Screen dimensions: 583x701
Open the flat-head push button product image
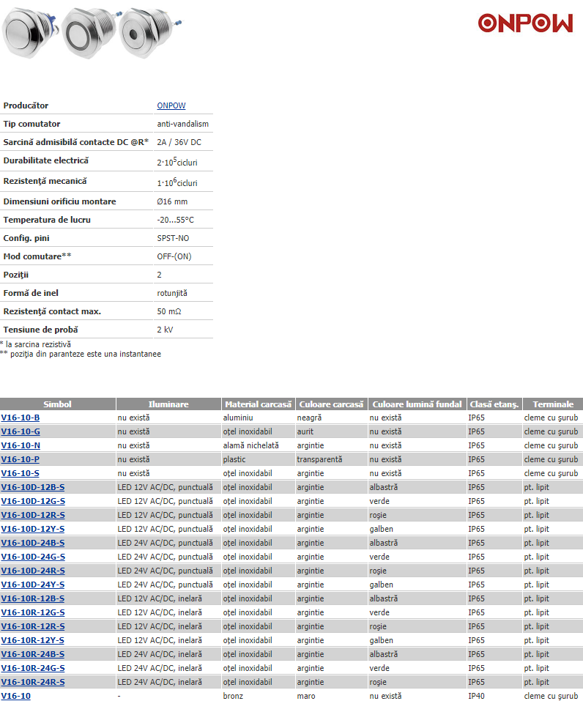(28, 31)
